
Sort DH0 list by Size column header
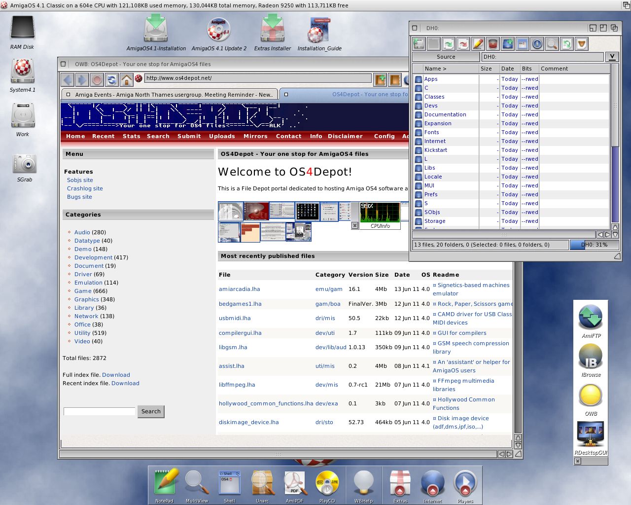pyautogui.click(x=489, y=69)
